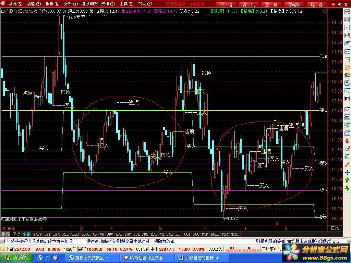Select the MACD indicator tab

(x=37, y=234)
